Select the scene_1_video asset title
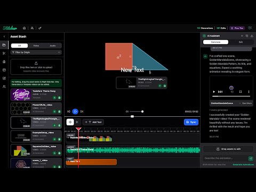The height and width of the screenshot is (192, 256). (40, 161)
